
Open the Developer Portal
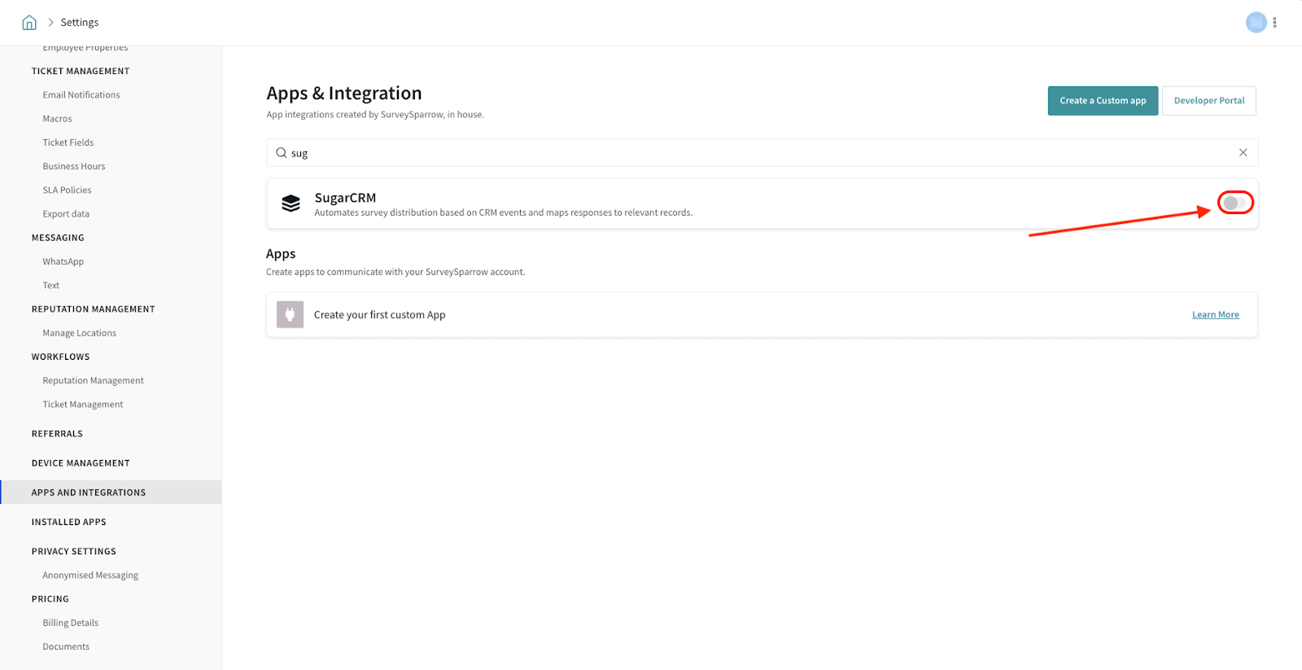pos(1208,101)
